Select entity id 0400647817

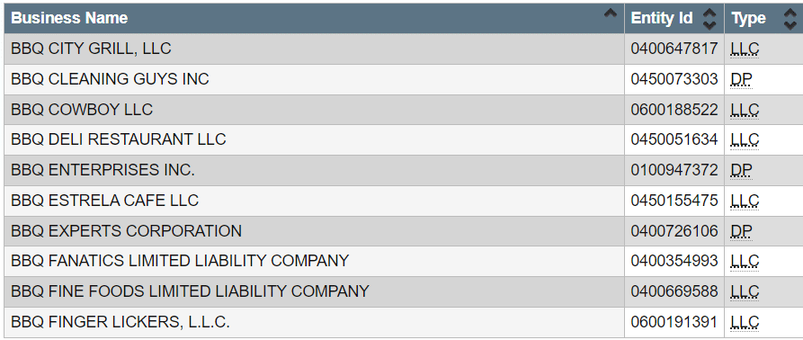674,49
